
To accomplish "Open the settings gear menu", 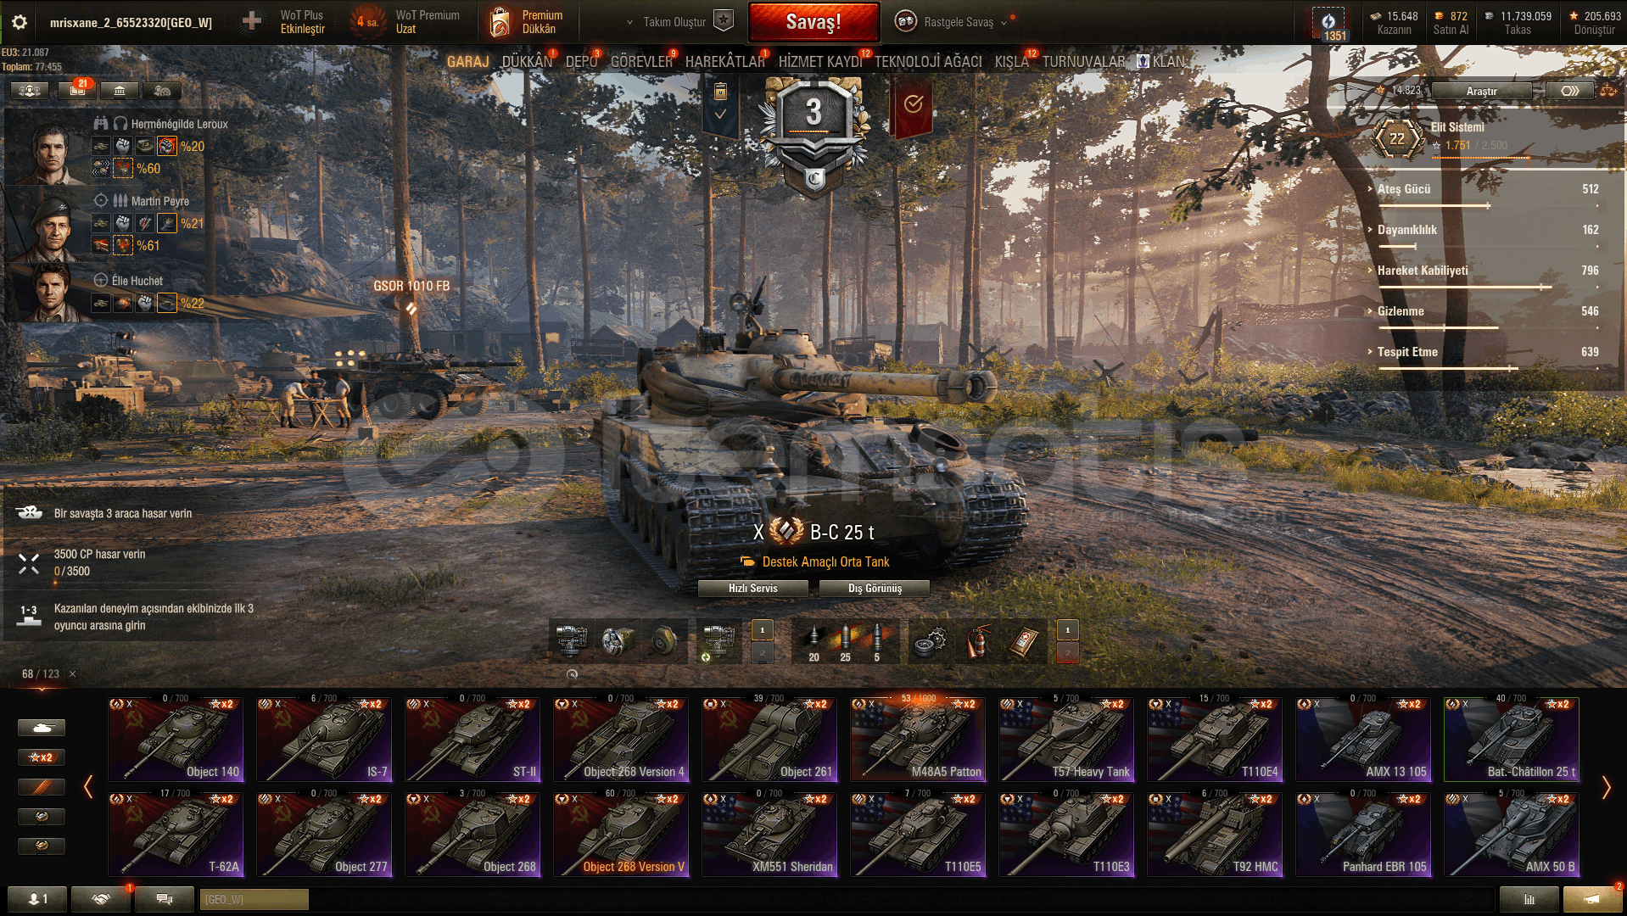I will click(x=19, y=22).
